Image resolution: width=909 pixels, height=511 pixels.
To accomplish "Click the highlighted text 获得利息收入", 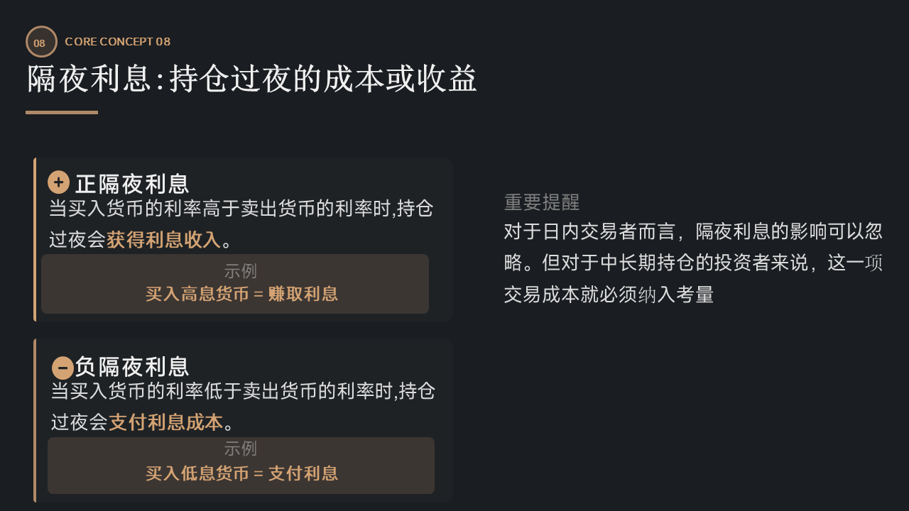I will [164, 240].
